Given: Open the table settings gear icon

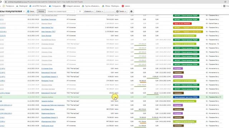Looking at the screenshot, I should pos(131,11).
